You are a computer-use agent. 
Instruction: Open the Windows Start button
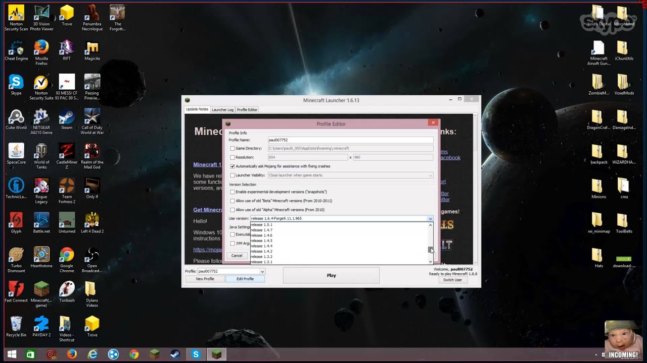11,354
